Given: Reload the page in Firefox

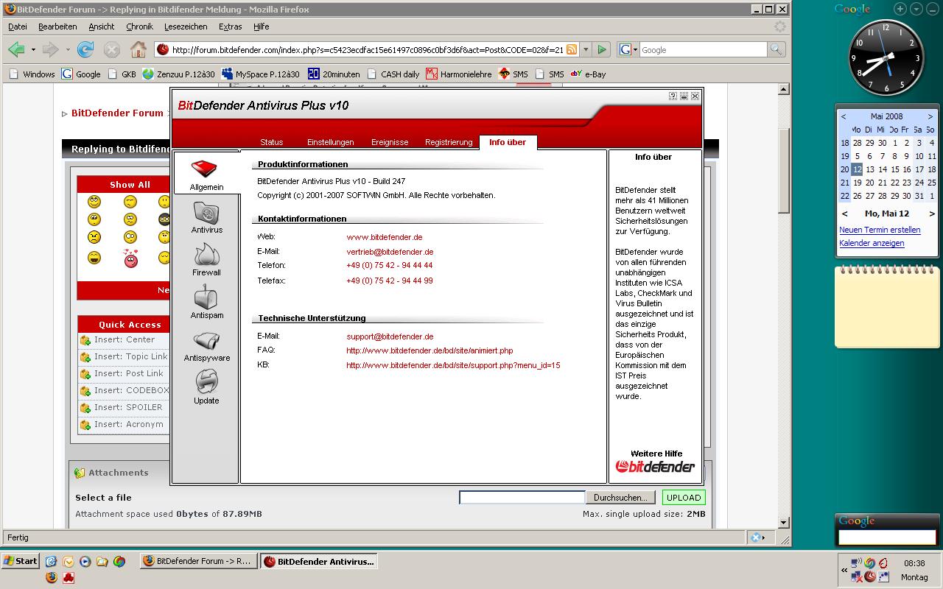Looking at the screenshot, I should coord(85,49).
